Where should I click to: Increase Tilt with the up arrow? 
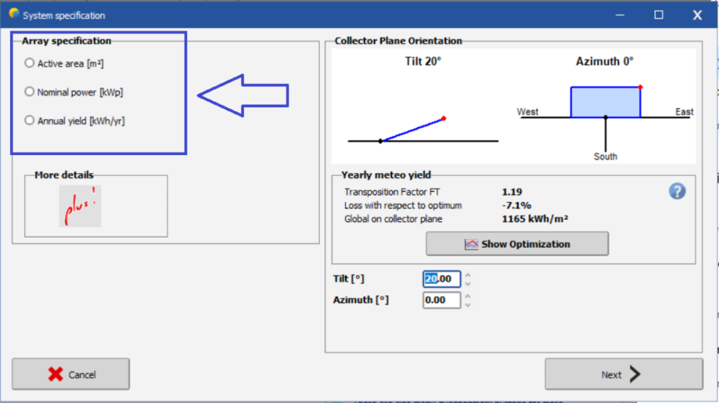click(468, 274)
